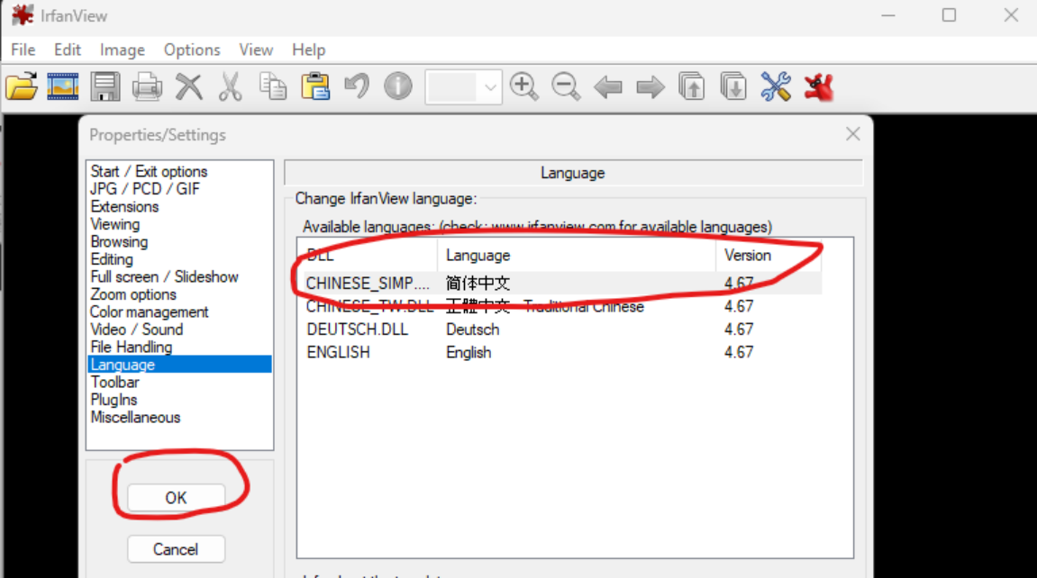This screenshot has width=1037, height=578.
Task: Confirm settings with OK button
Action: tap(176, 497)
